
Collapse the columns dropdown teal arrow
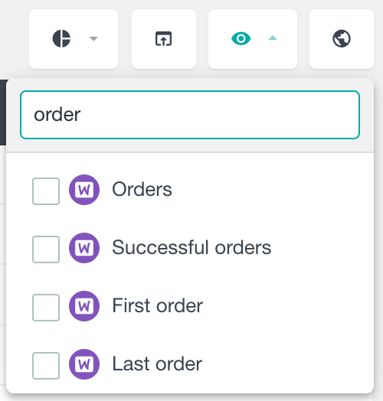273,38
